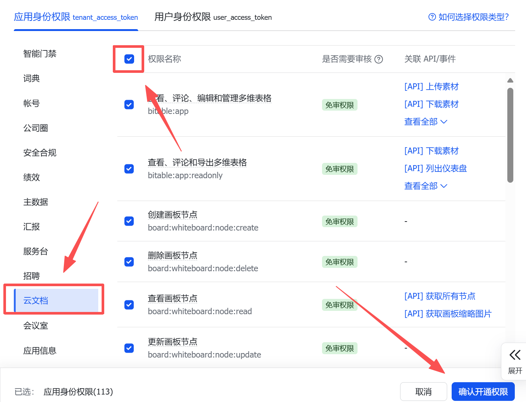Open the [API] 获取画板缩略图片 link
This screenshot has width=526, height=402.
click(448, 314)
